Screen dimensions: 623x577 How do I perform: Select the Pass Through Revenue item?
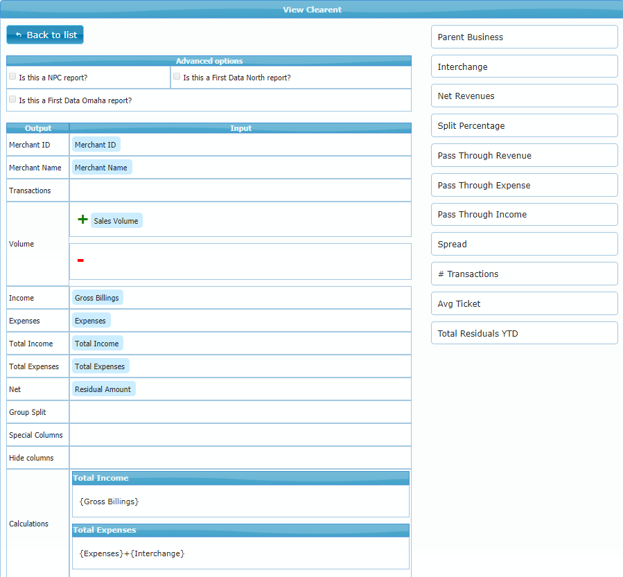click(524, 156)
